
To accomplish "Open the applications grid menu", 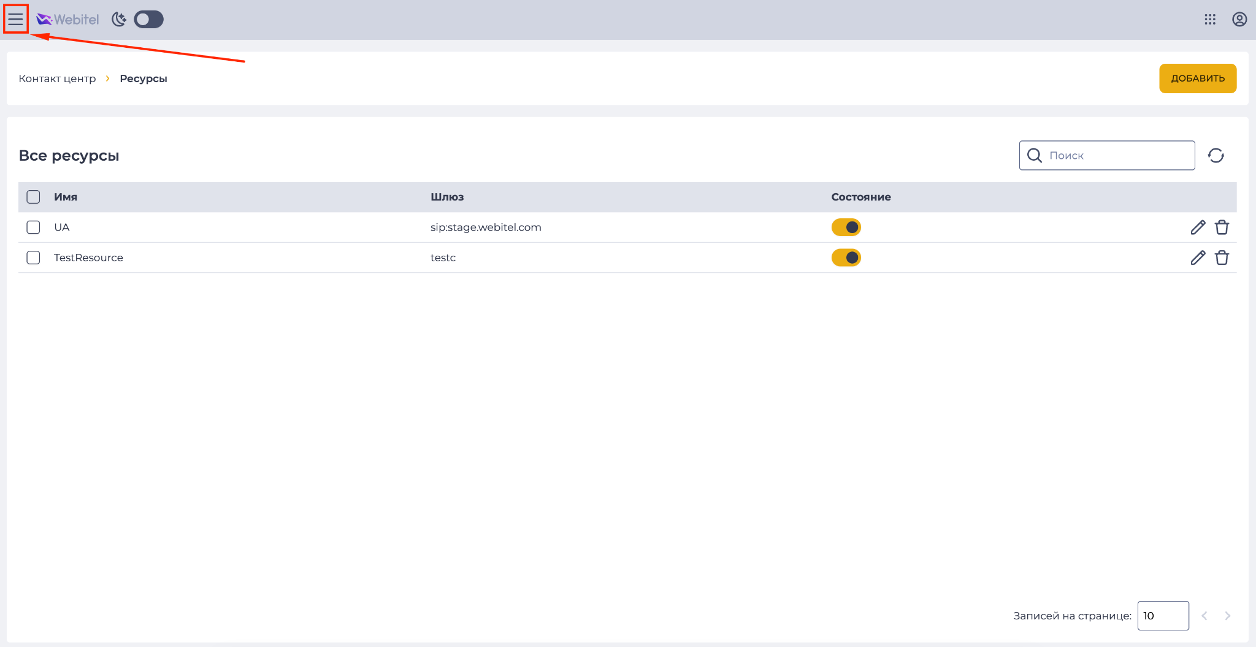I will point(1210,20).
